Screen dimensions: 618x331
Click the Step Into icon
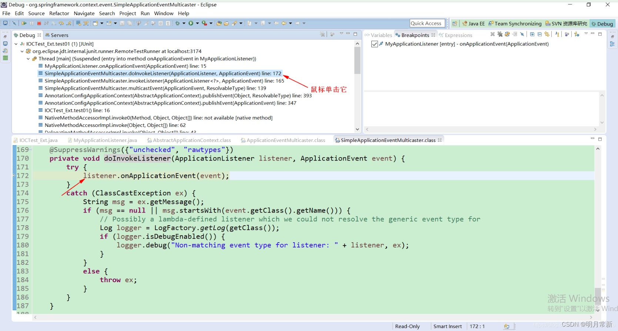pyautogui.click(x=53, y=23)
